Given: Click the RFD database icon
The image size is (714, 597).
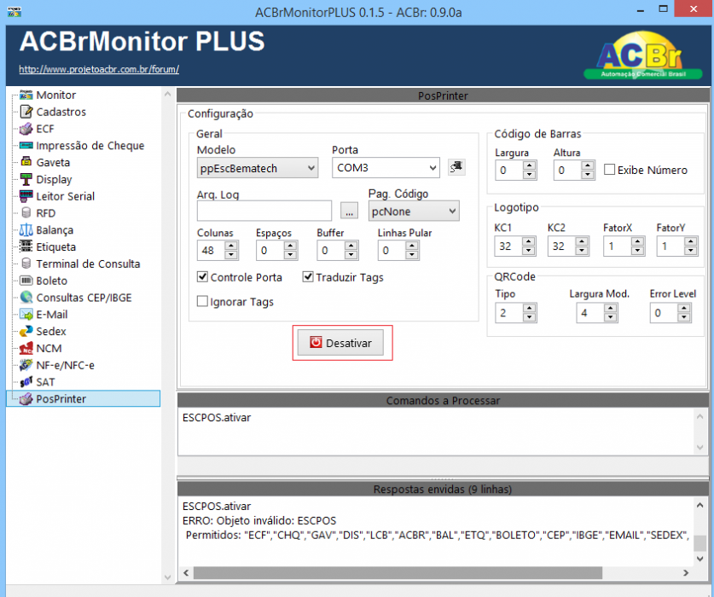Looking at the screenshot, I should click(x=26, y=212).
